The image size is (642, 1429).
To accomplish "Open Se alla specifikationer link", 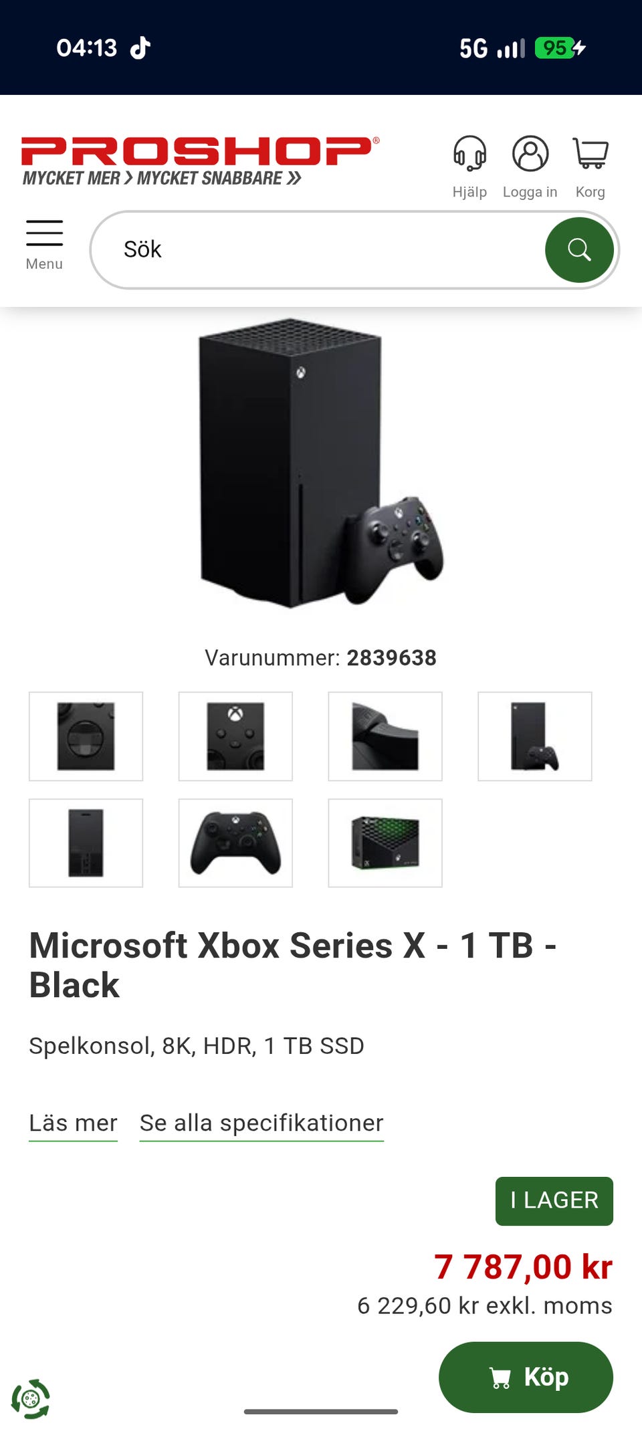I will (x=261, y=1123).
